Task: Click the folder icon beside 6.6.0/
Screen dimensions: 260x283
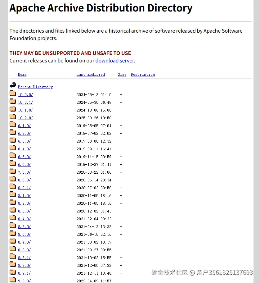Action: point(13,163)
